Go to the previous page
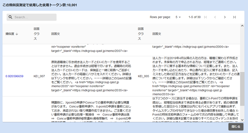Screen dimensions: 248x133 pyautogui.click(x=215, y=17)
